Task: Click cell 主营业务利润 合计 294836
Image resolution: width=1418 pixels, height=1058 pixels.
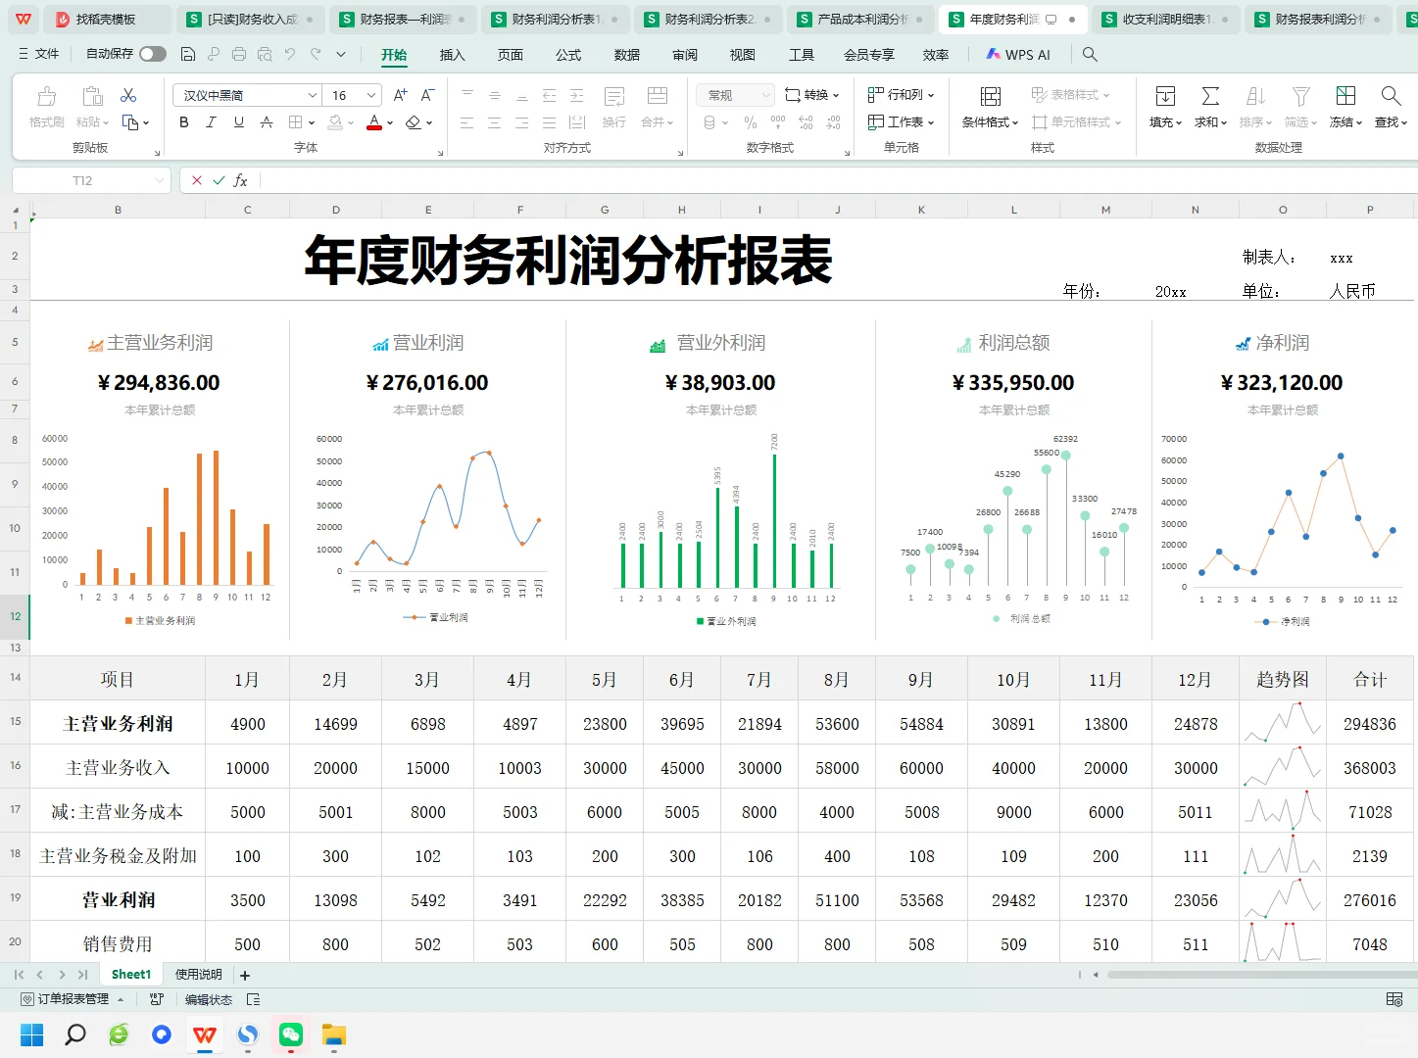Action: [x=1369, y=724]
